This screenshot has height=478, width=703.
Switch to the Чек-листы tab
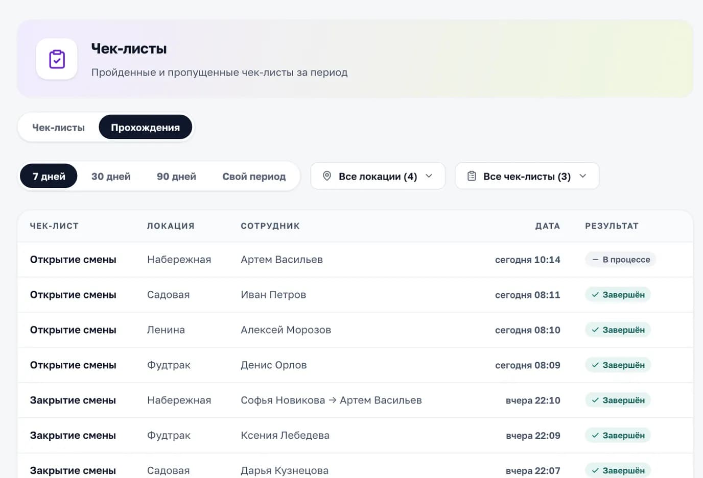(58, 128)
